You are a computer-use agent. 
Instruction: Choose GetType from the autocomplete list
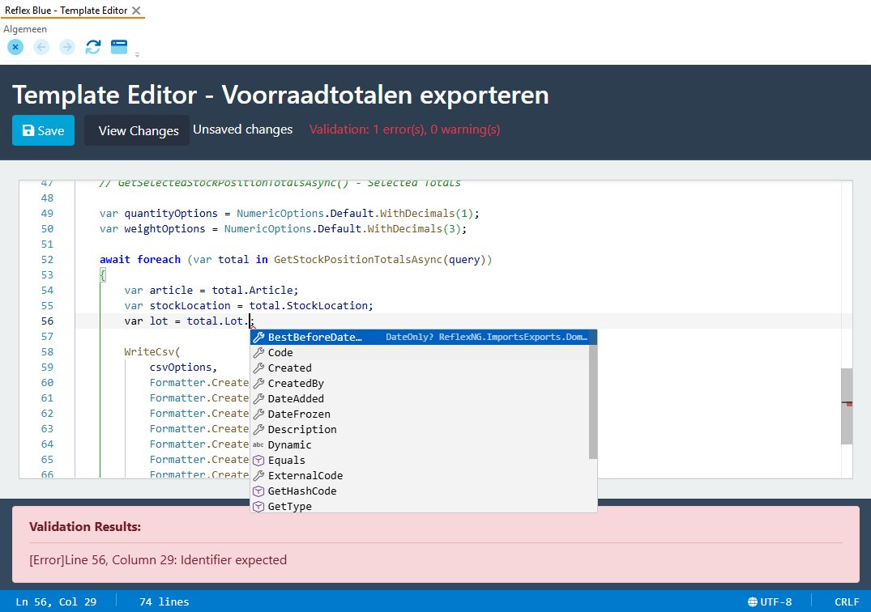coord(420,506)
